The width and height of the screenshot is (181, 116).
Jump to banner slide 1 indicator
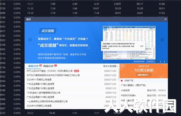[x=157, y=62]
